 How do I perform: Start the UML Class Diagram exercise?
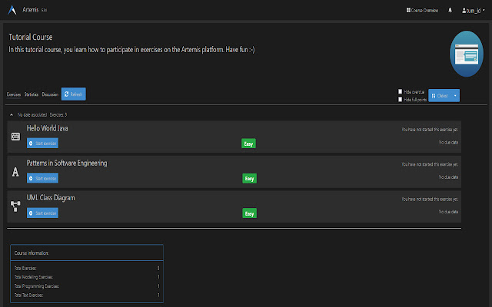42,213
